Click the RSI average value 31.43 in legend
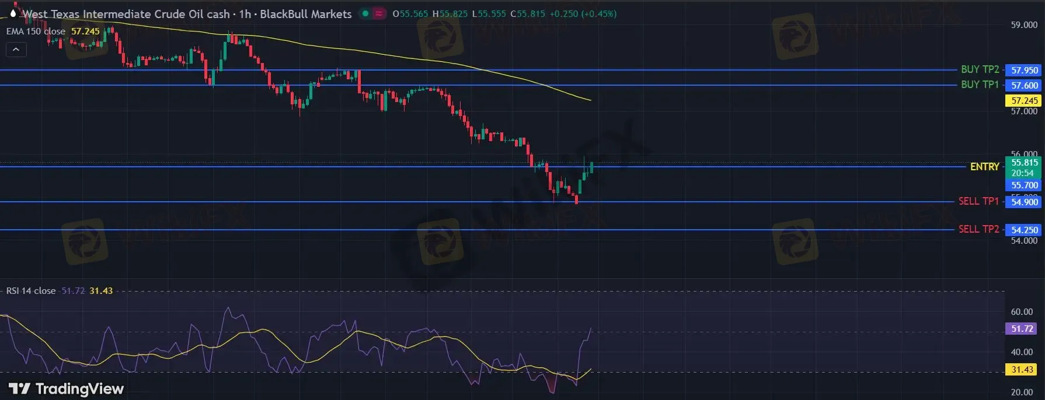The width and height of the screenshot is (1045, 400). coord(101,291)
